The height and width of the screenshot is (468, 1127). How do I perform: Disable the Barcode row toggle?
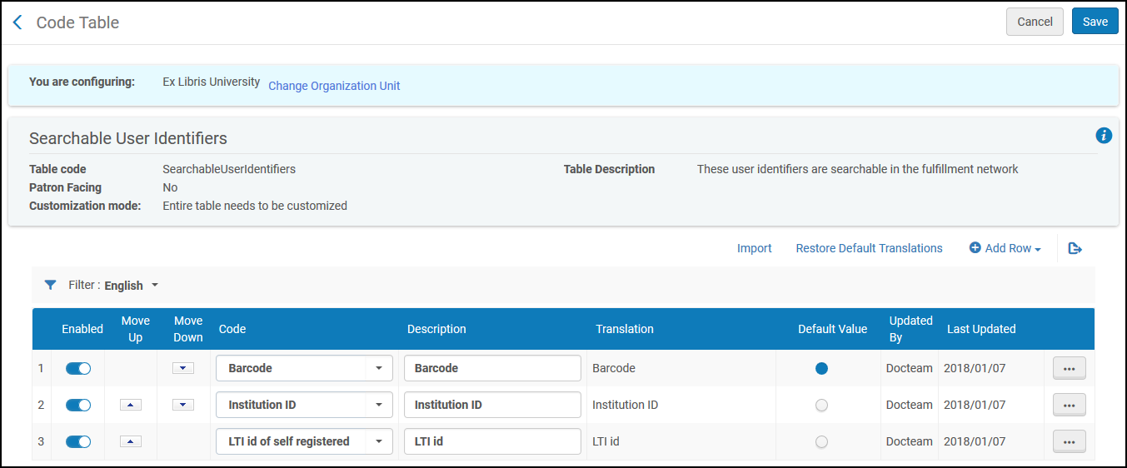point(78,368)
